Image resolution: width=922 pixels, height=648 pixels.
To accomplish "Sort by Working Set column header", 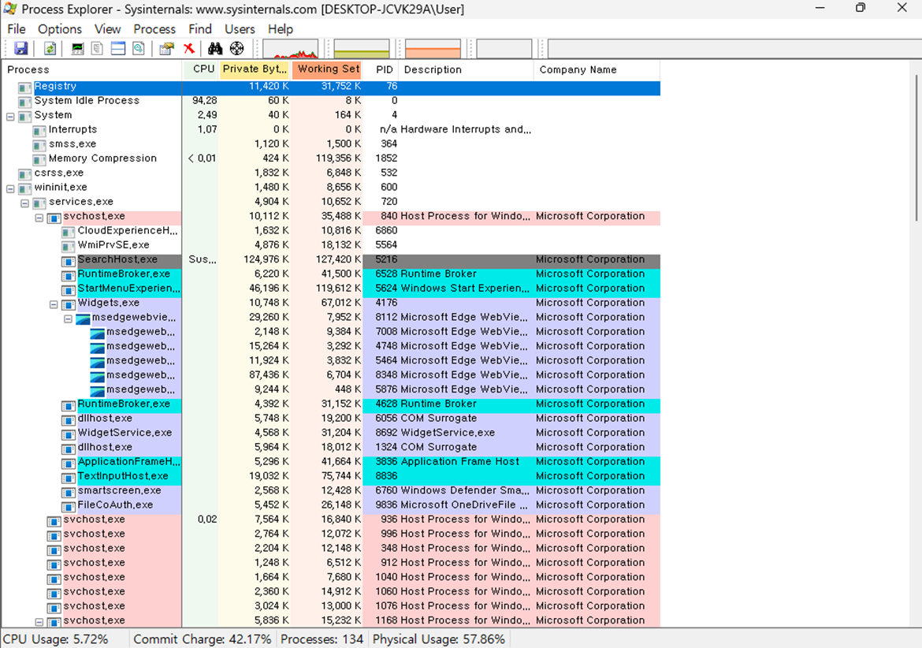I will (327, 69).
